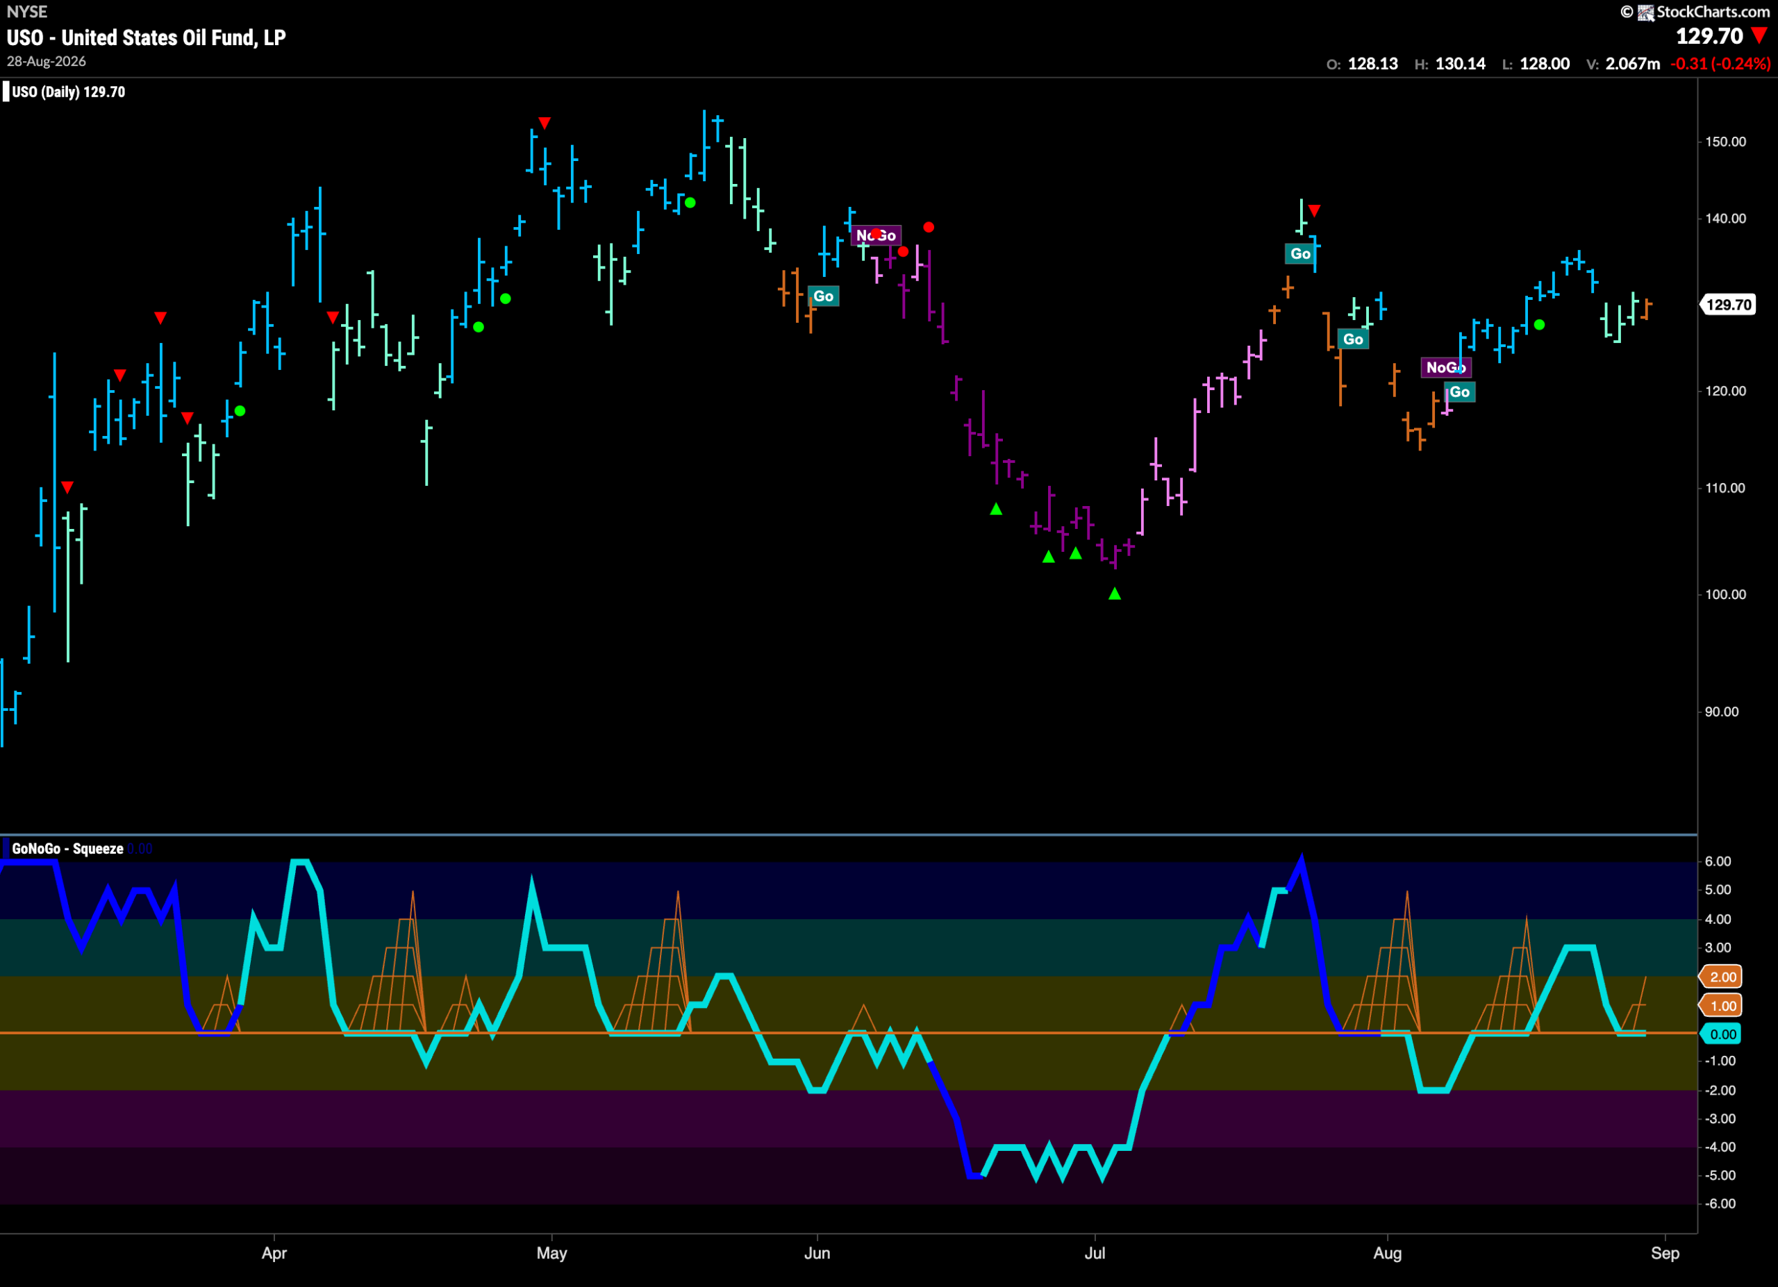
Task: Click the green triangle near 108 in June
Action: point(996,509)
